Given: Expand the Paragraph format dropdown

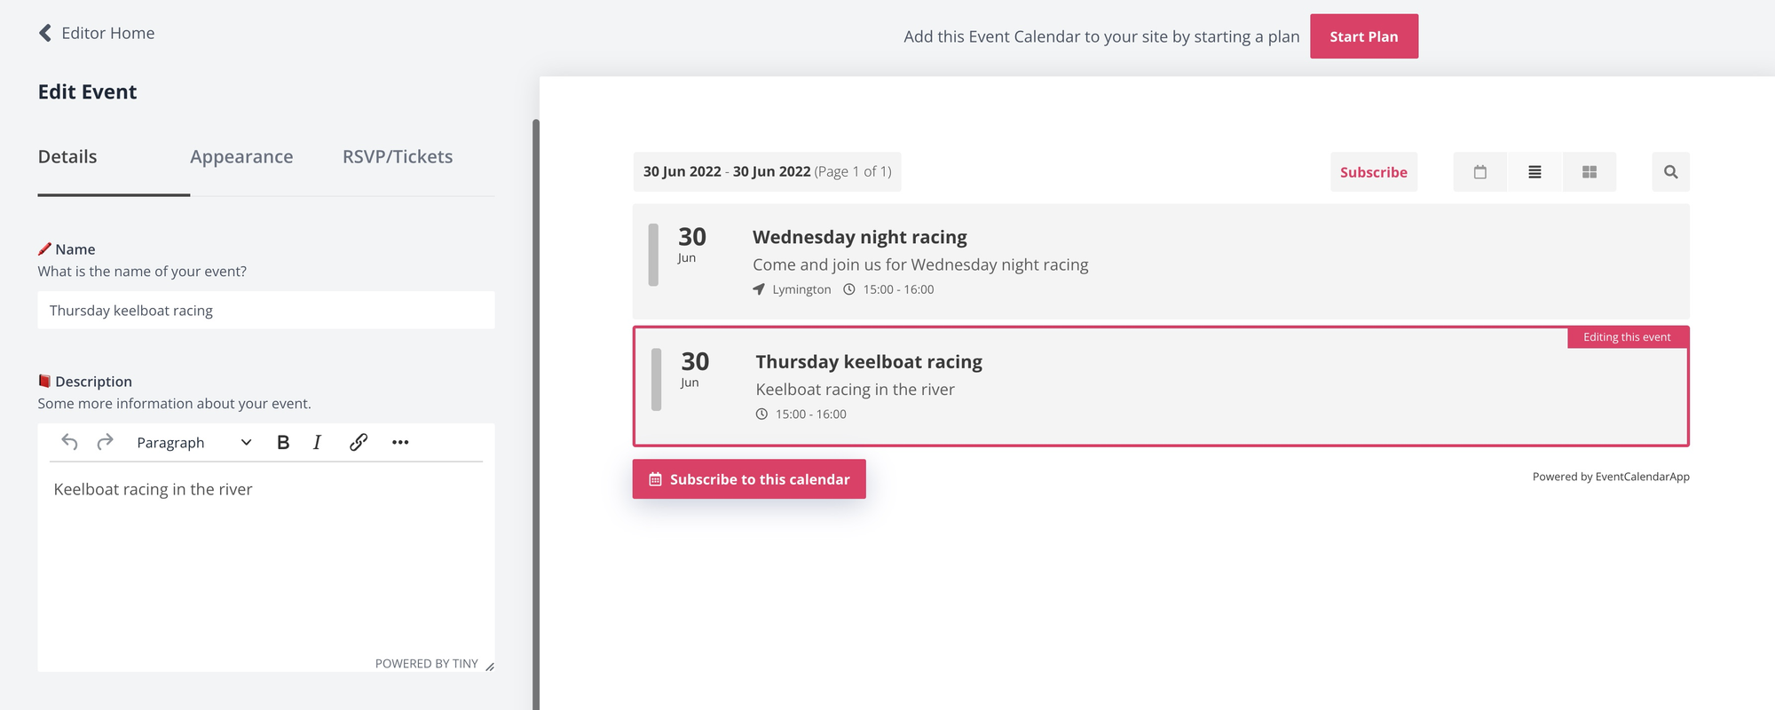Looking at the screenshot, I should [x=194, y=442].
